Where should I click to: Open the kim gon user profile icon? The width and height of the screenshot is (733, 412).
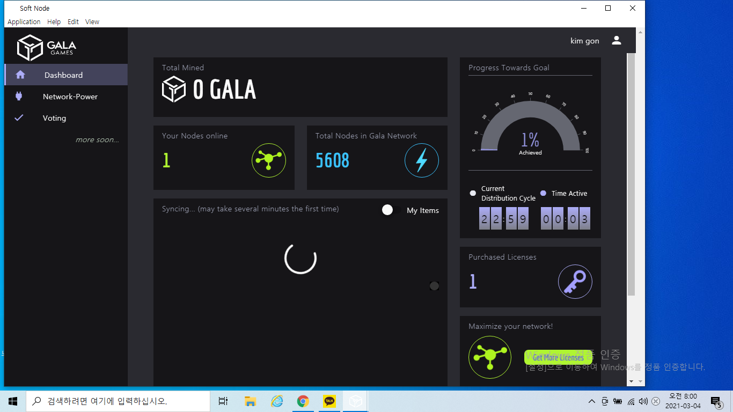(617, 40)
